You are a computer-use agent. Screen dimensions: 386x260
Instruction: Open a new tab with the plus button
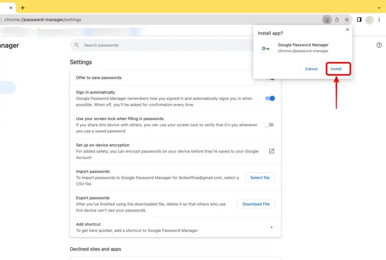coord(22,8)
